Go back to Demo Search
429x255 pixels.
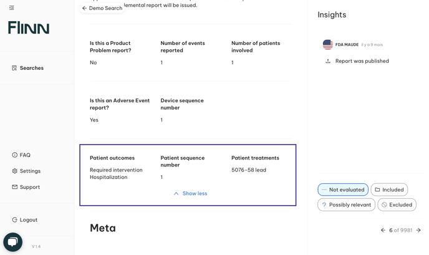click(102, 8)
